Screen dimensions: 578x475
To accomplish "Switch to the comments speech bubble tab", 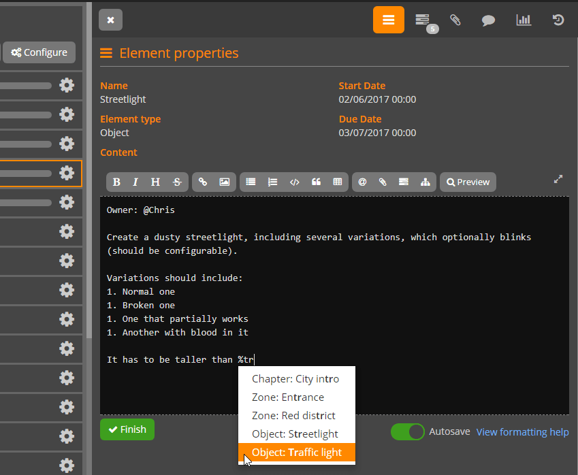I will [488, 20].
